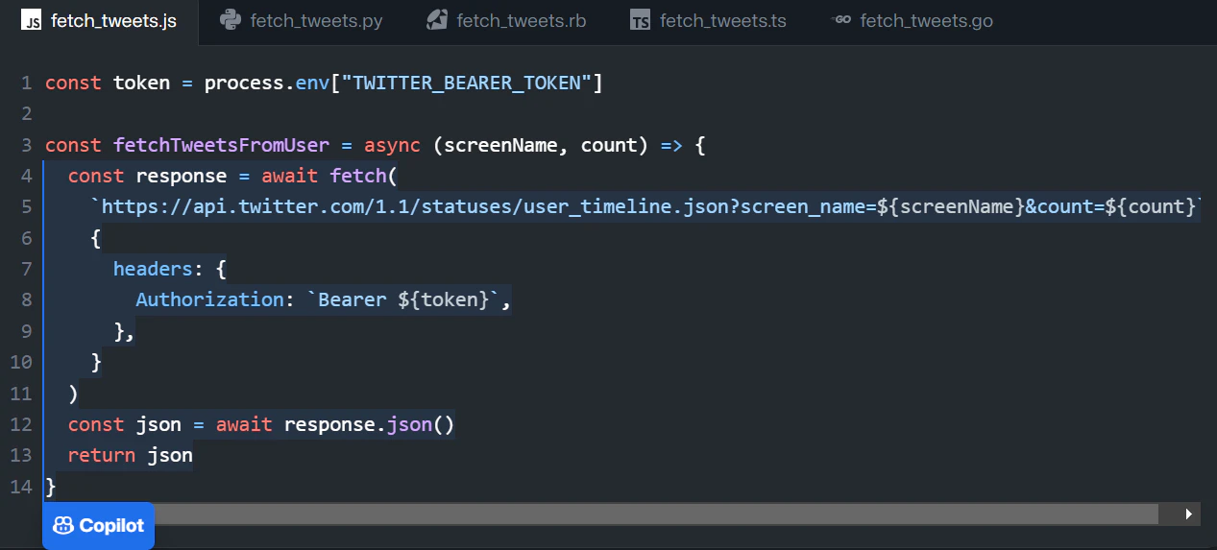Open the fetch_tweets.rb tab
Screen dimensions: 1217x550
(507, 21)
